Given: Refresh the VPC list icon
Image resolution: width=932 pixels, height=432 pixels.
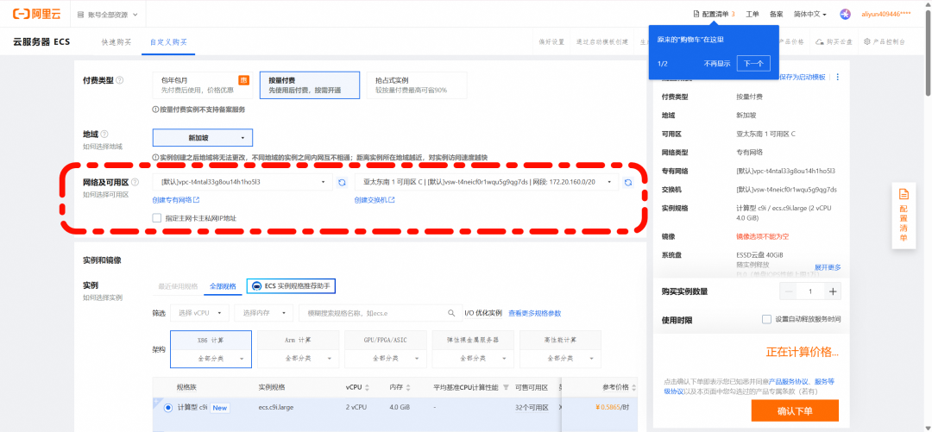Looking at the screenshot, I should (342, 183).
